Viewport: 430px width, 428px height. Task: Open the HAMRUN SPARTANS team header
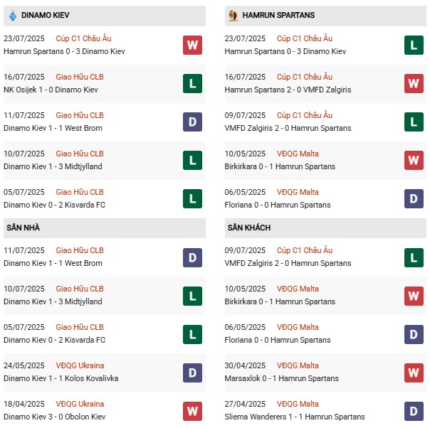pyautogui.click(x=278, y=15)
